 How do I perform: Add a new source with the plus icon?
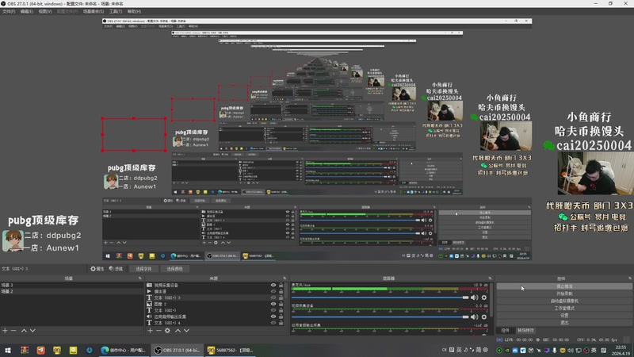tap(150, 331)
